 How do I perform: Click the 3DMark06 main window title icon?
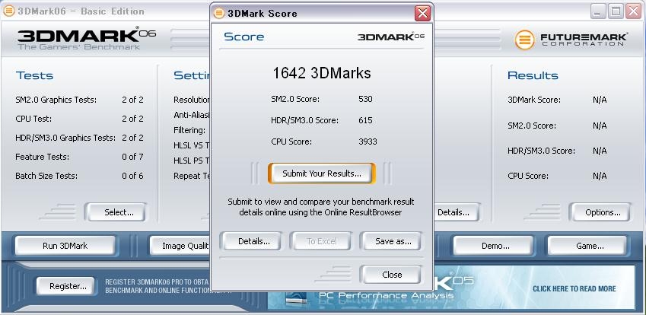click(9, 11)
